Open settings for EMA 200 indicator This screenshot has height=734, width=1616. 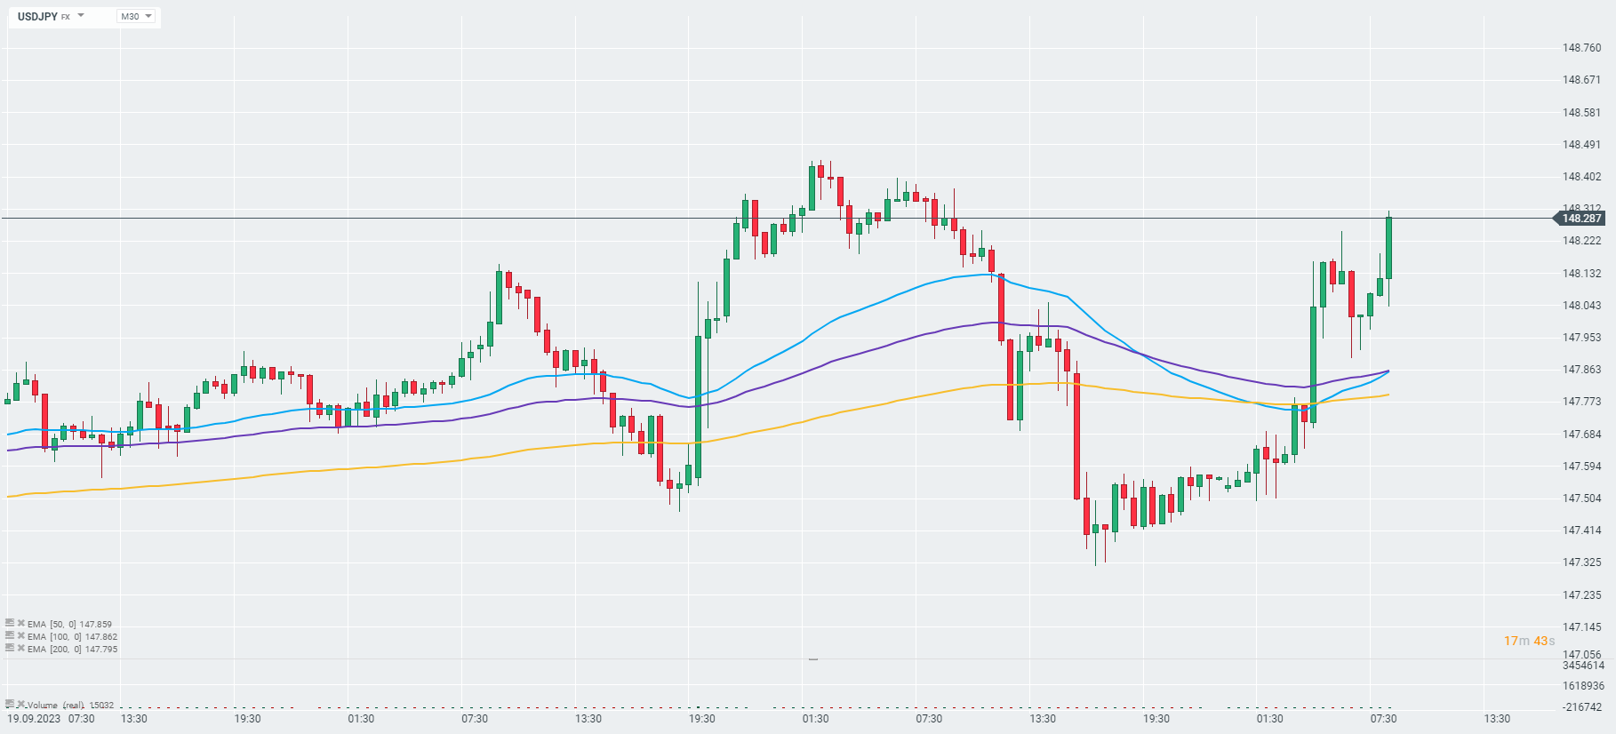point(10,649)
